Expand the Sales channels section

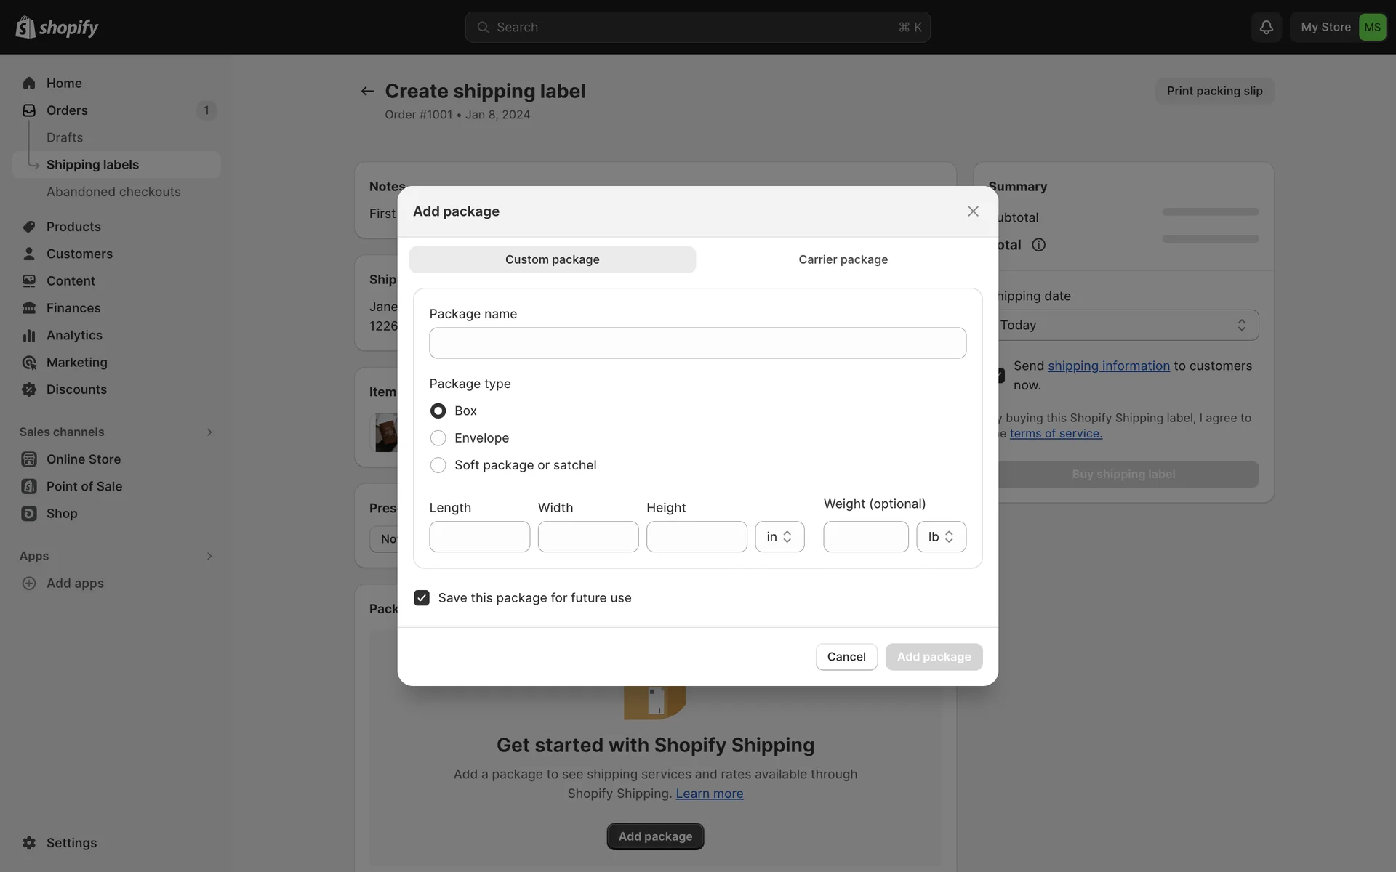coord(209,432)
